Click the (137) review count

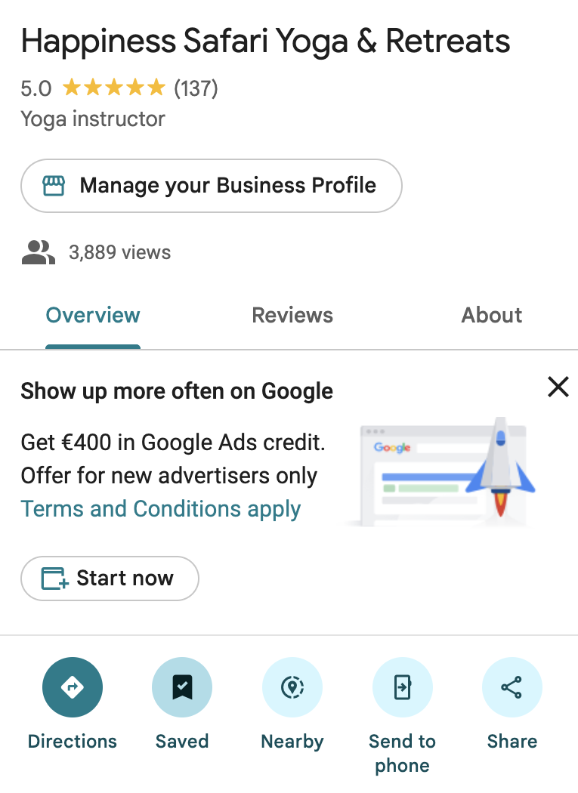click(x=196, y=88)
